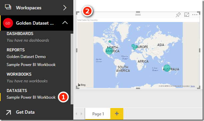Image resolution: width=204 pixels, height=121 pixels.
Task: Click the Total Sales by Country title
Action: click(x=87, y=20)
